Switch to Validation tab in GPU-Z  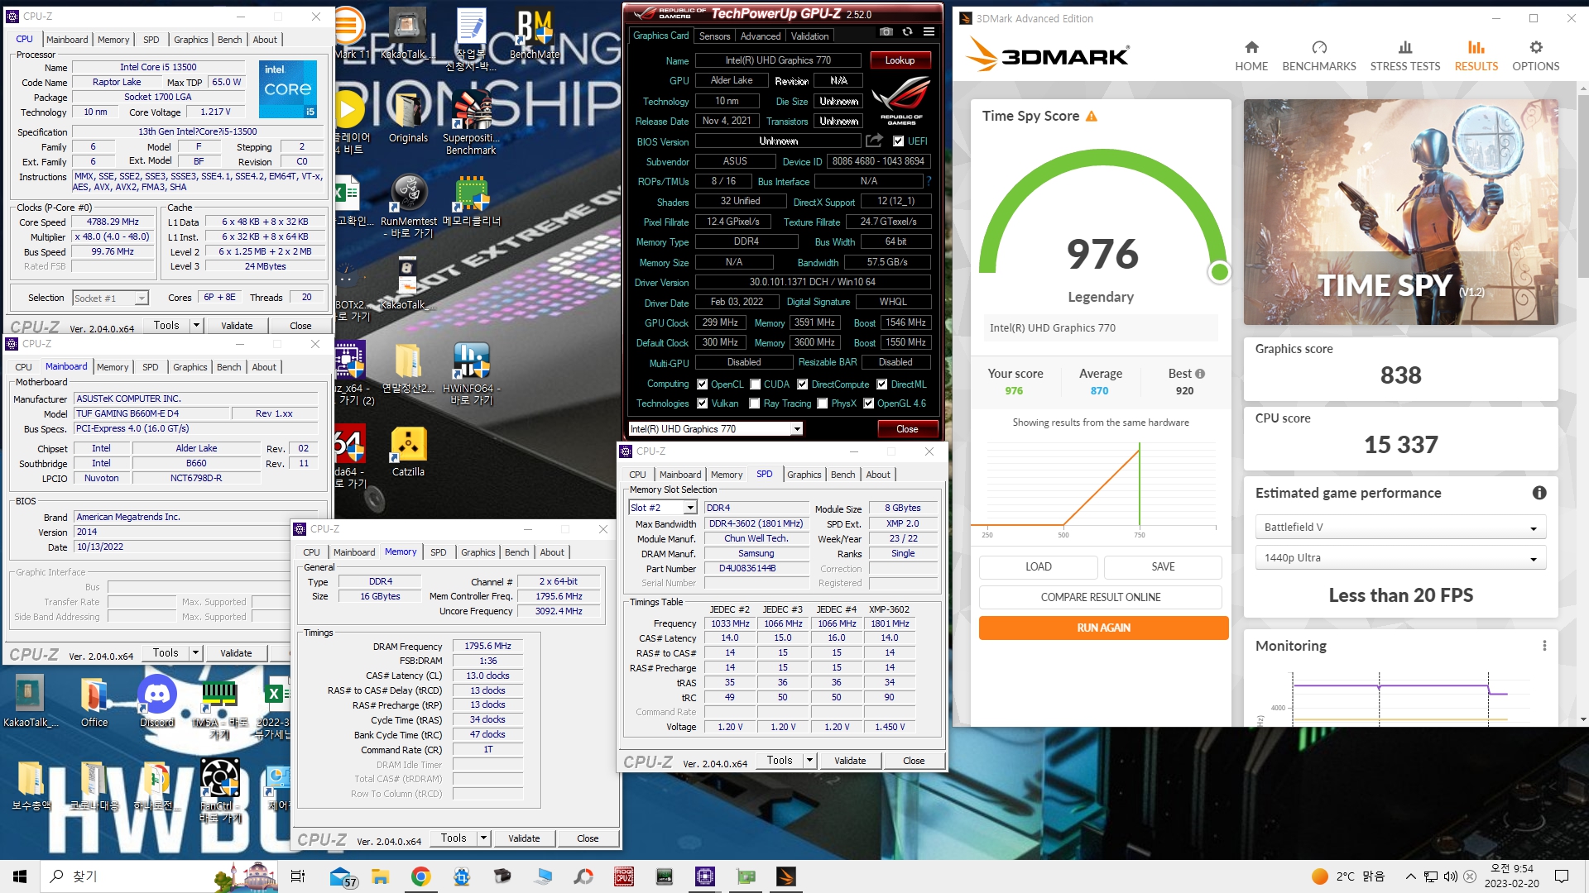(x=809, y=36)
